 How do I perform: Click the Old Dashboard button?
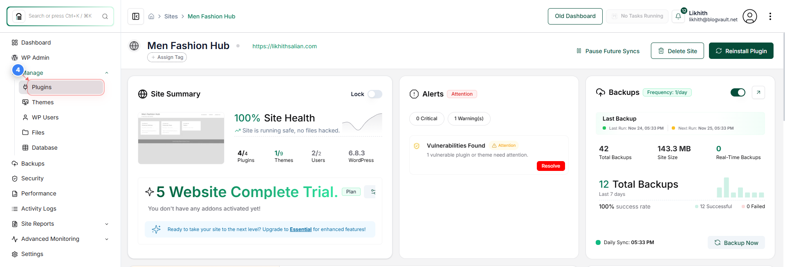point(575,16)
